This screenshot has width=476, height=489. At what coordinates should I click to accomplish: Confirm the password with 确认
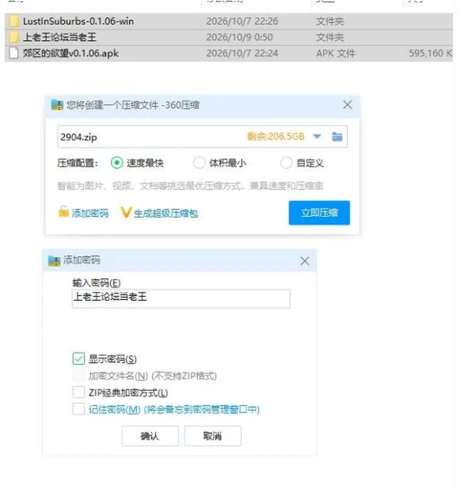coord(150,436)
